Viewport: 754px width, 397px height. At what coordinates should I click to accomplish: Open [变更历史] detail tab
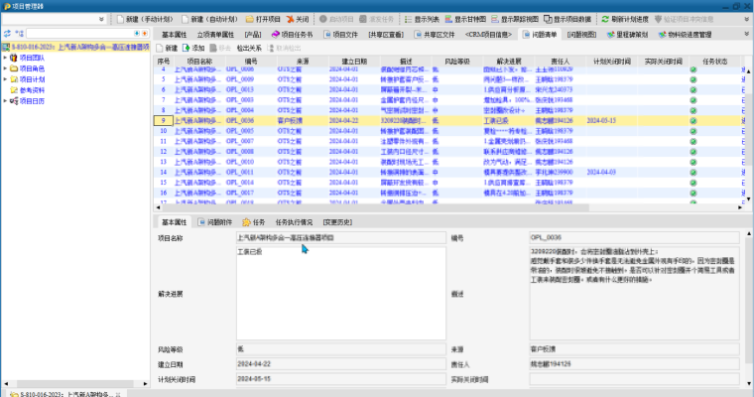(x=337, y=222)
